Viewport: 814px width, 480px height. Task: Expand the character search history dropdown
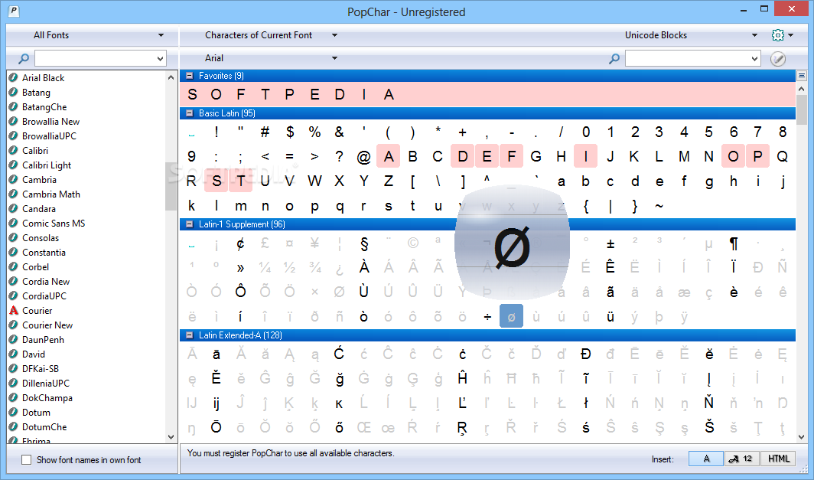click(x=755, y=59)
